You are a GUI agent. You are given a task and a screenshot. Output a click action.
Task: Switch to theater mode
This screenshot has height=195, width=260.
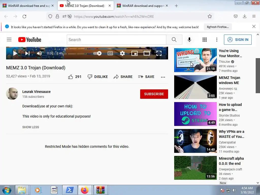tap(147, 53)
